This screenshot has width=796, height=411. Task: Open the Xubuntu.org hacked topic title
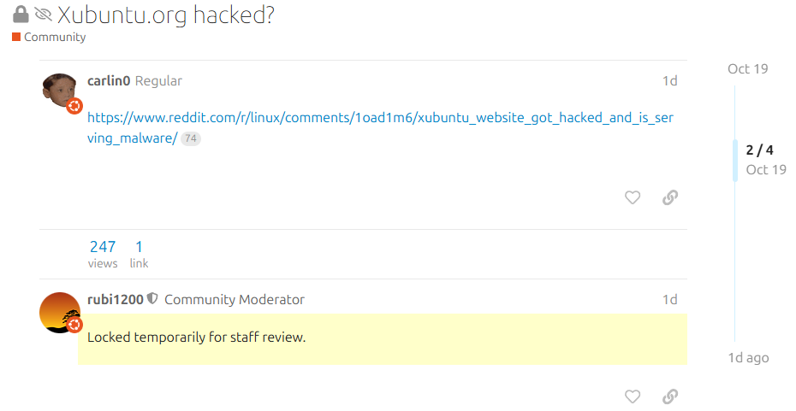click(165, 15)
